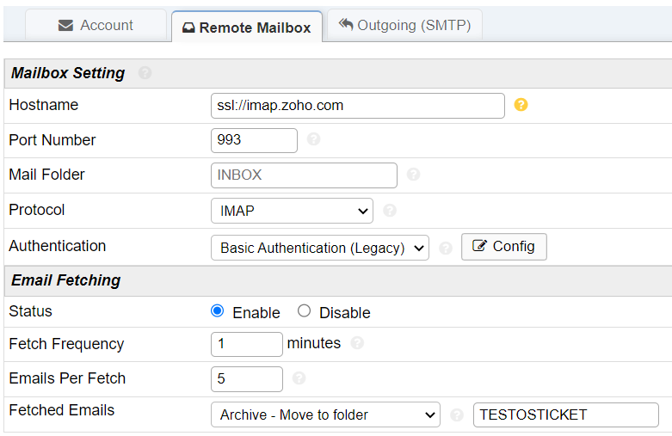Open the Archive - Move to folder dropdown
This screenshot has height=436, width=672.
325,415
